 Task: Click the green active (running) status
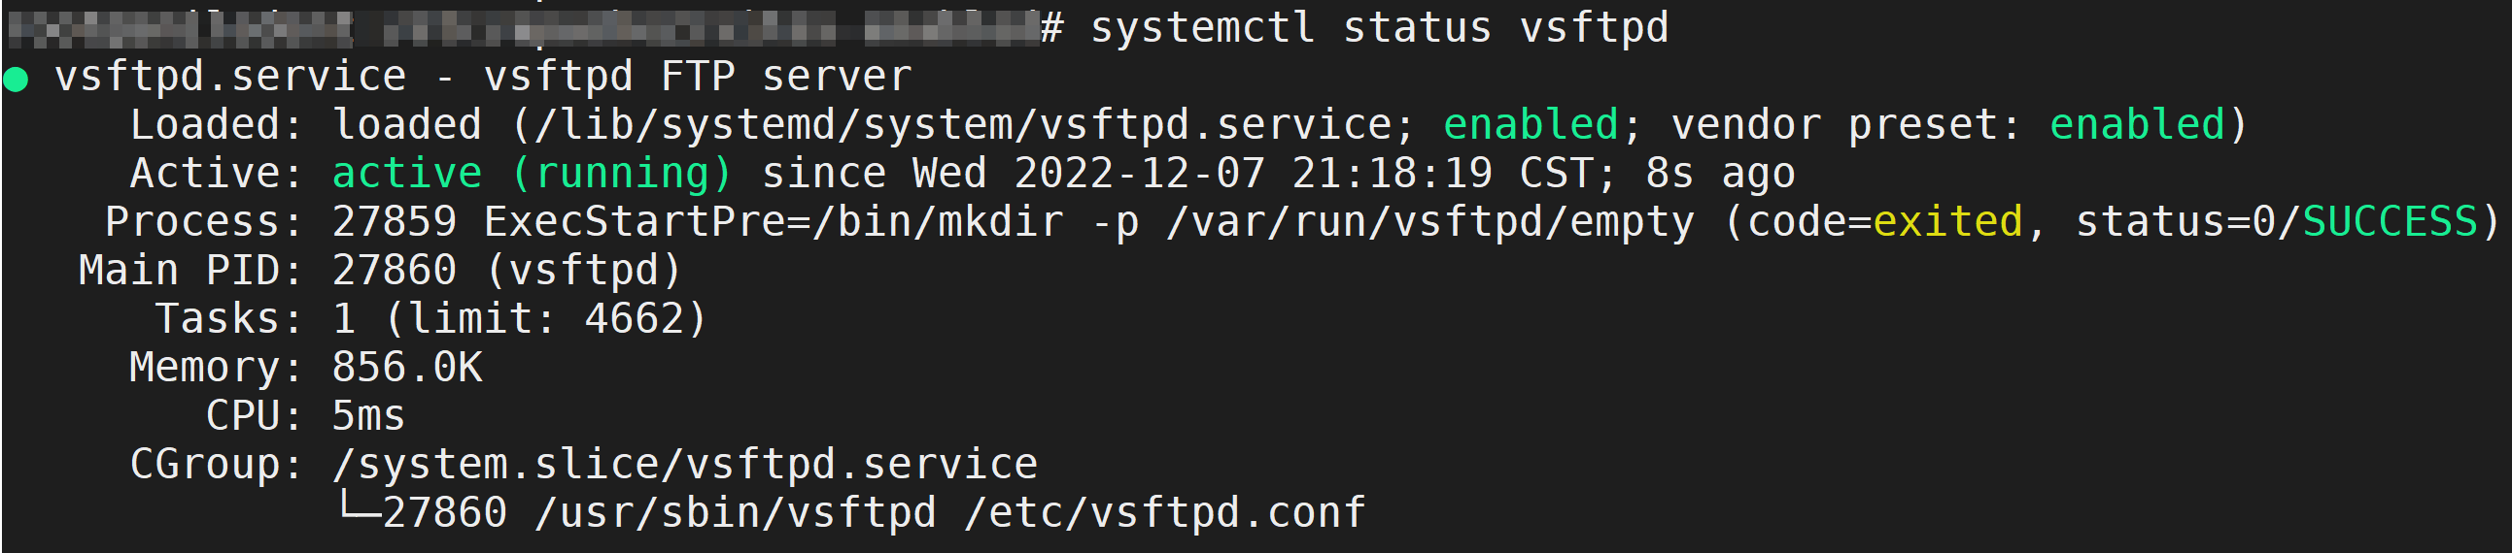[x=532, y=174]
